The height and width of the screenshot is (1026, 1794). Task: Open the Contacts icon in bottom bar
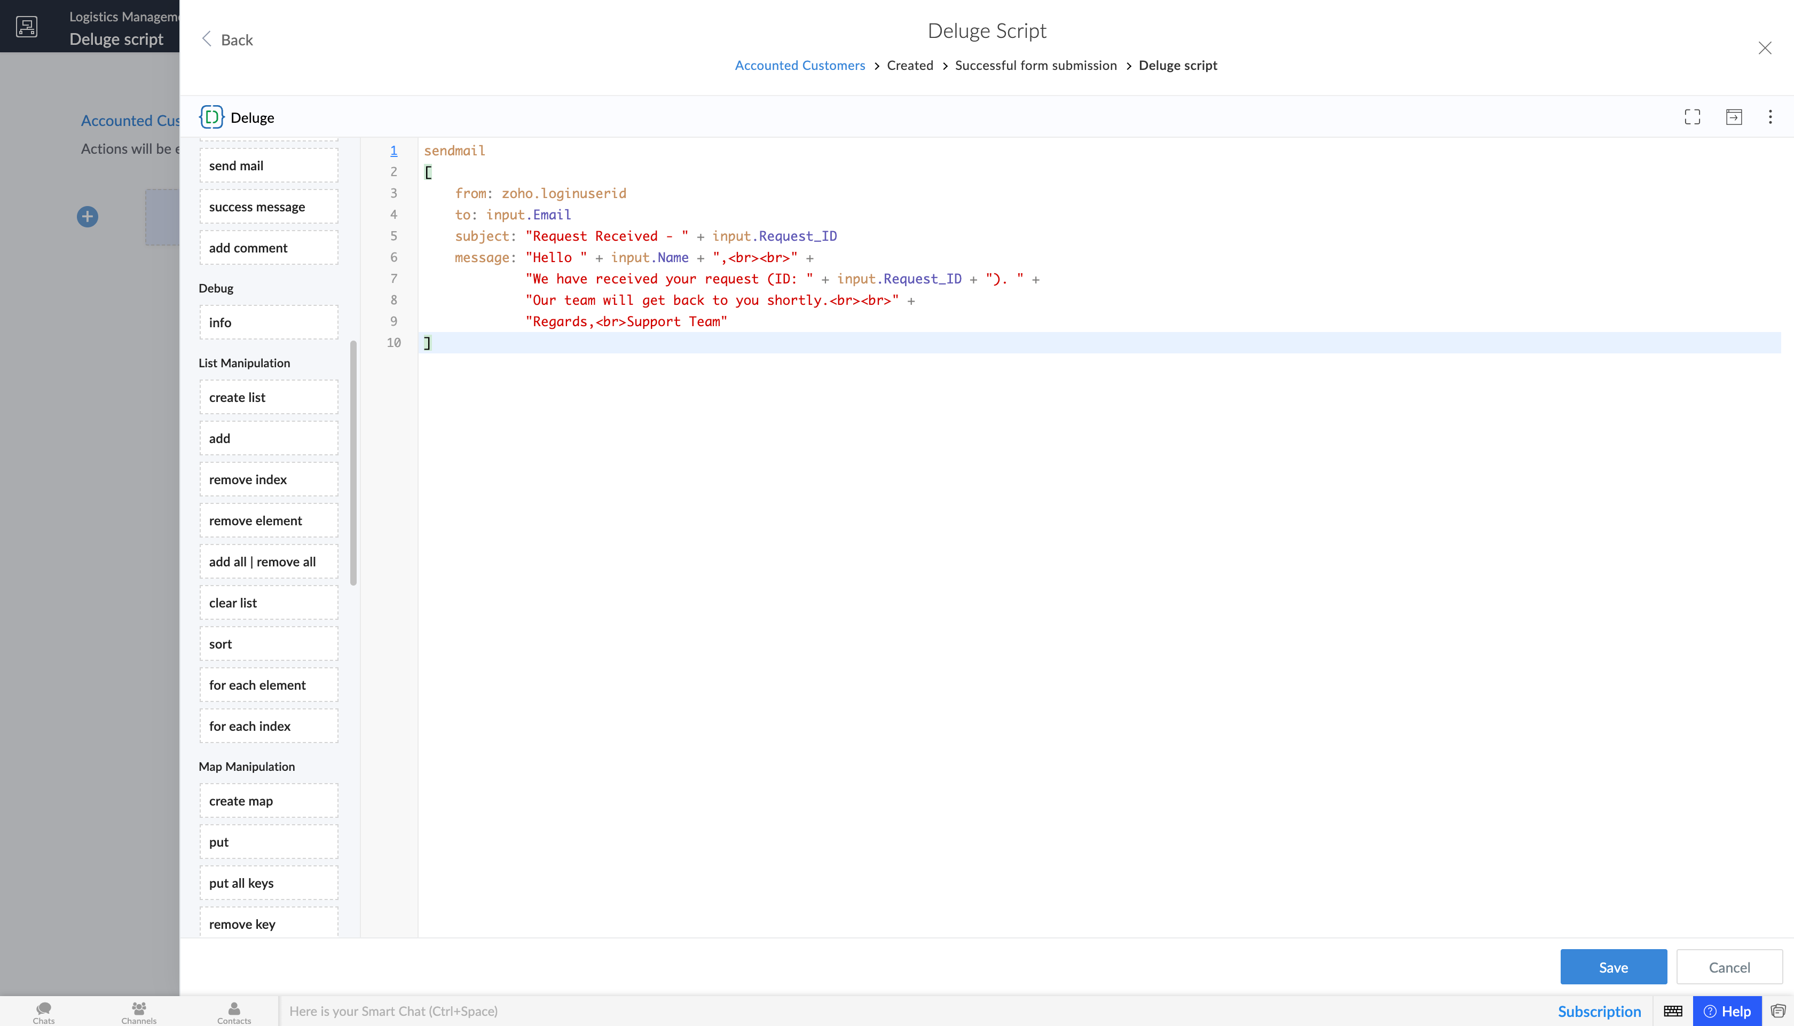[234, 1012]
